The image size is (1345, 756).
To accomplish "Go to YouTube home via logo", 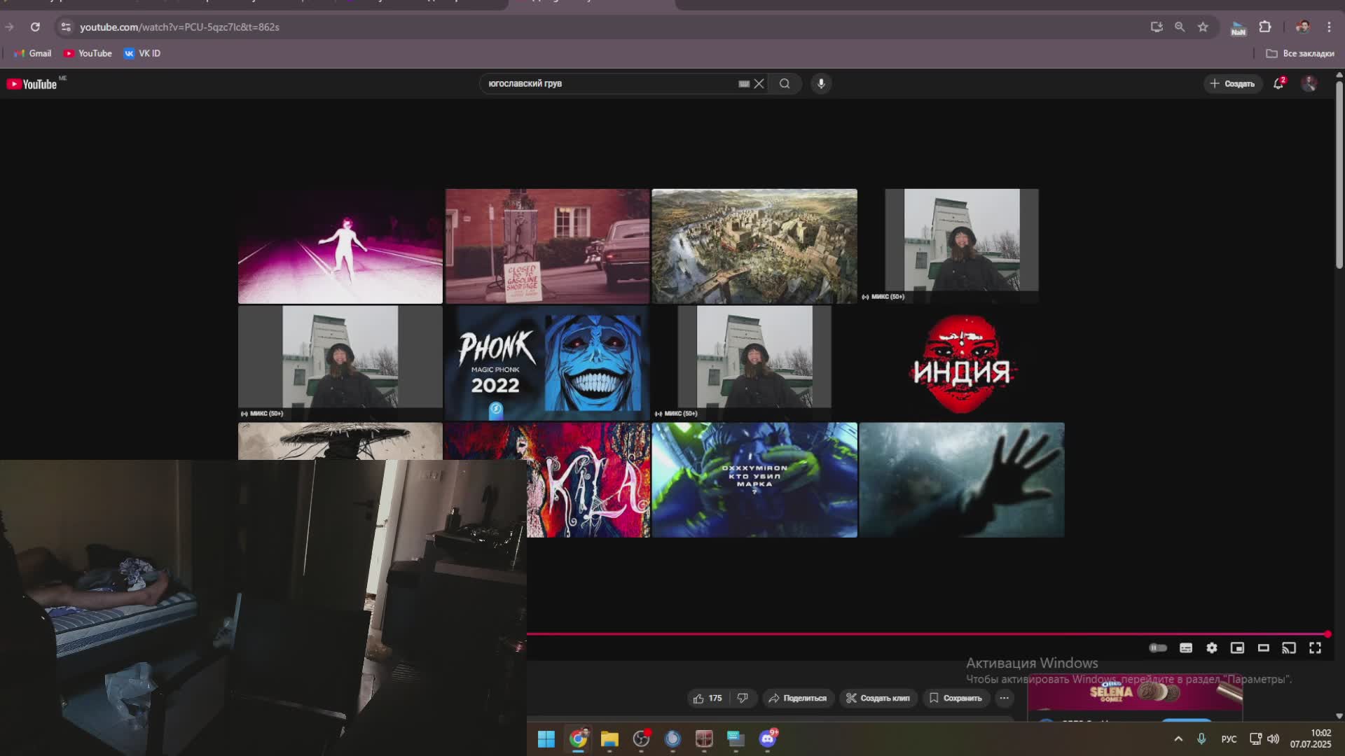I will click(x=32, y=84).
